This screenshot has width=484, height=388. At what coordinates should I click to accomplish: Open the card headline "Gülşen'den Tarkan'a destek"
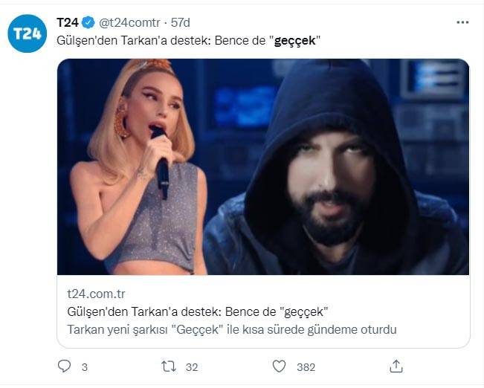[x=198, y=311]
